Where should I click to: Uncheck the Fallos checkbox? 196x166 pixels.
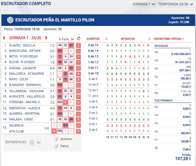click(x=56, y=146)
